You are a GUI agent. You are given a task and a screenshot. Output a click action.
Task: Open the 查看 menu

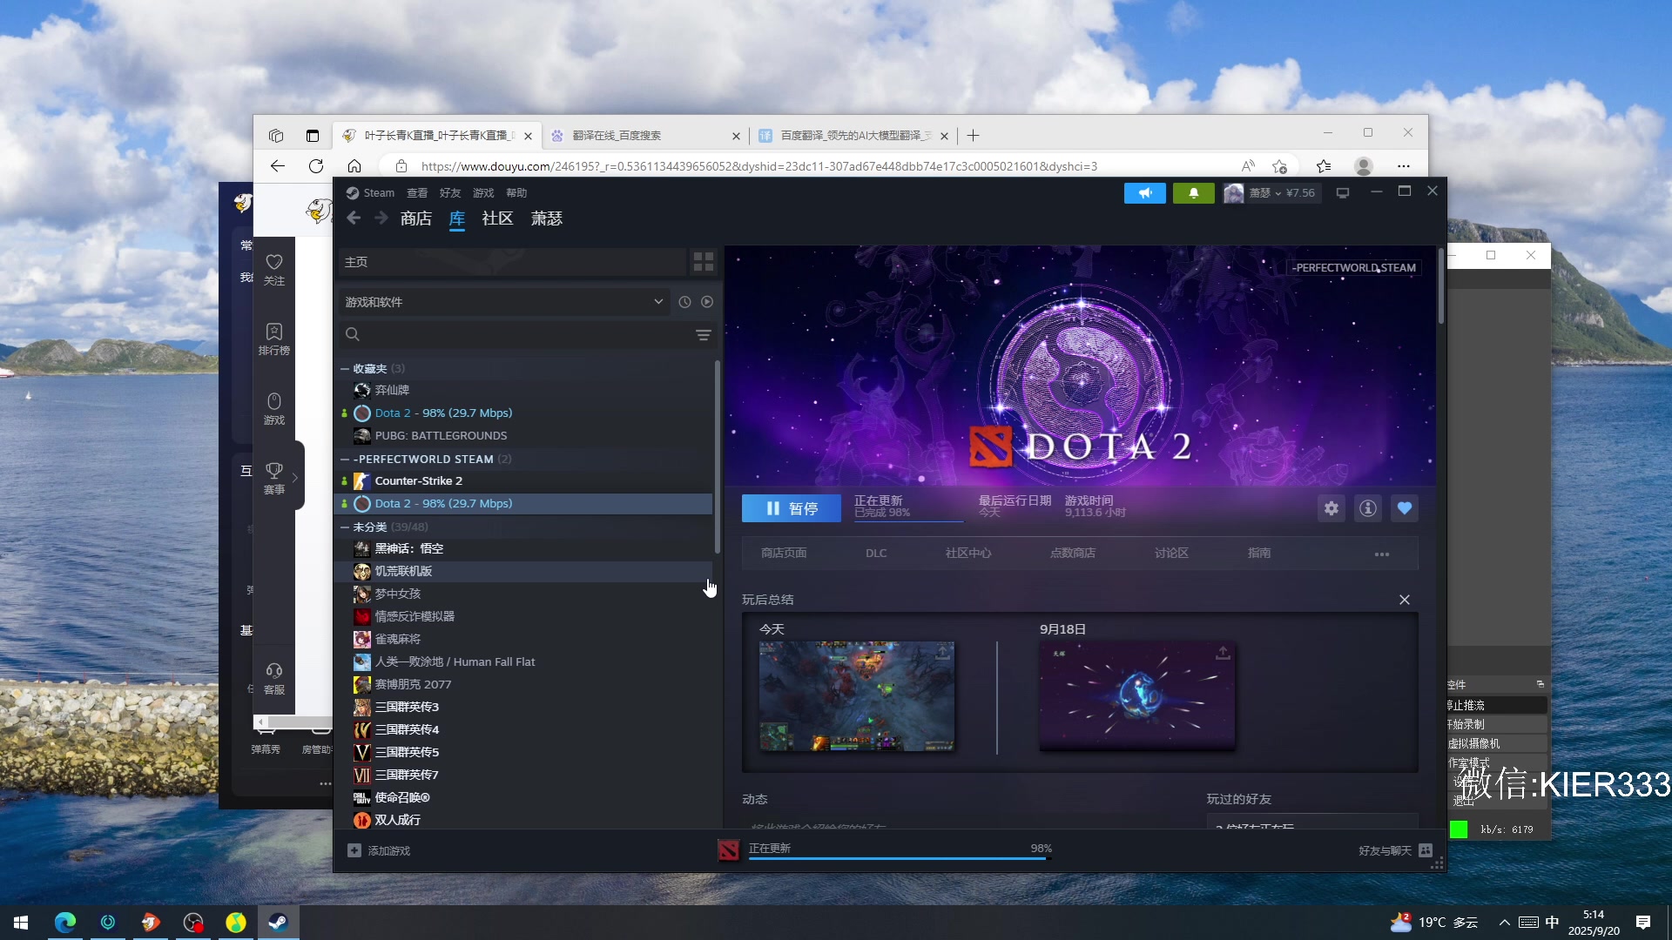417,193
